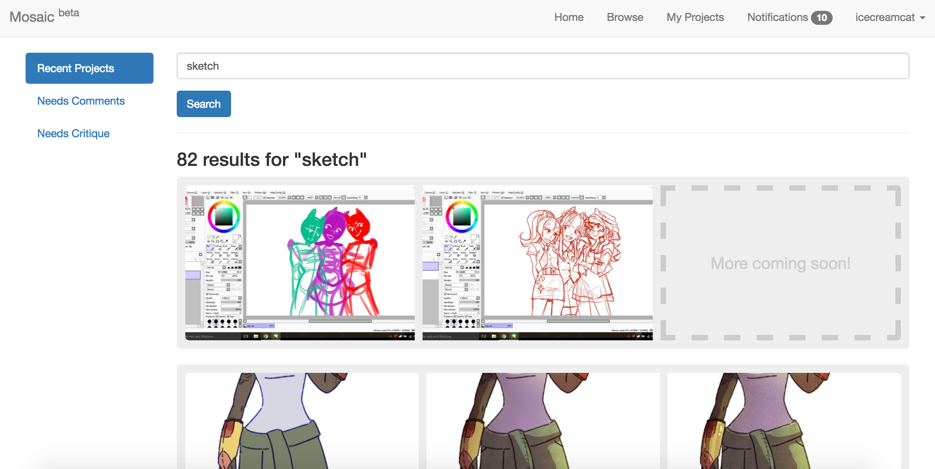This screenshot has width=935, height=469.
Task: Open the white-shirt character thumbnail
Action: [302, 421]
